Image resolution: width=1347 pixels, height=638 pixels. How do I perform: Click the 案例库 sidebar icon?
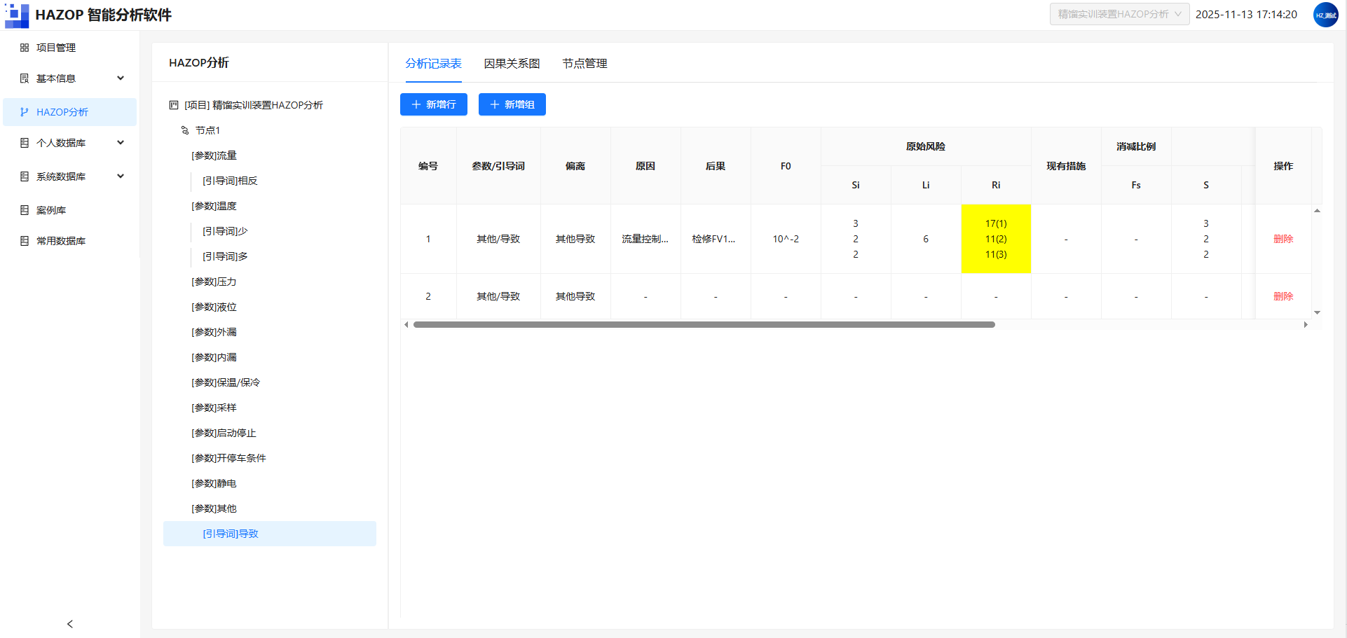click(25, 210)
